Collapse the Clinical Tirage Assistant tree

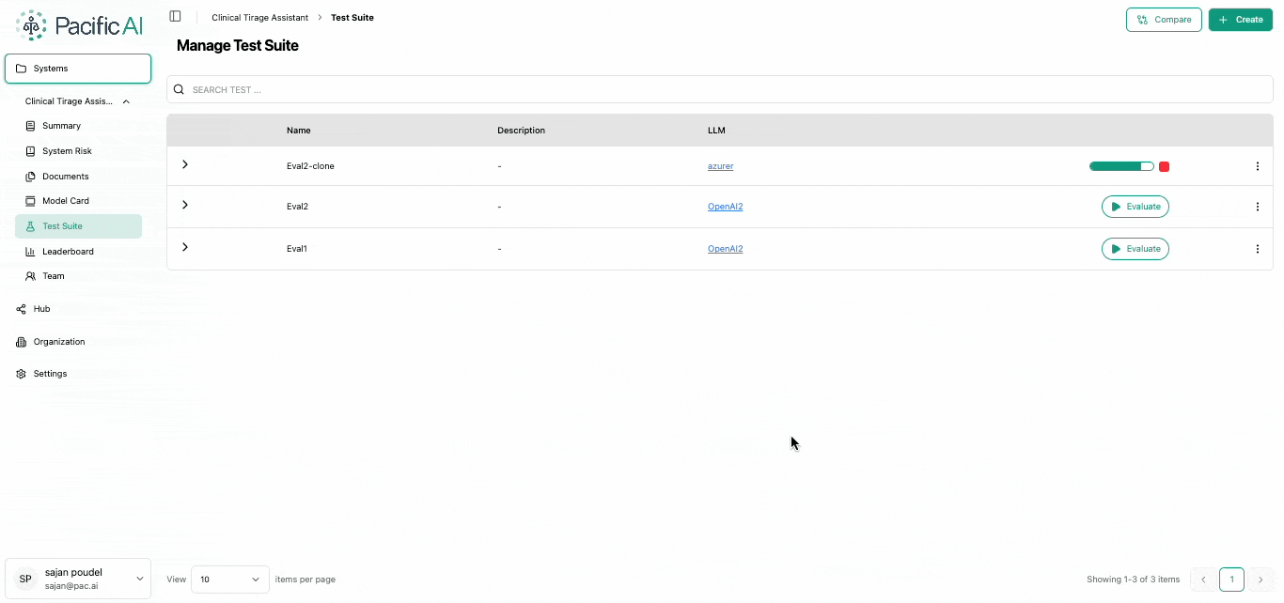126,101
